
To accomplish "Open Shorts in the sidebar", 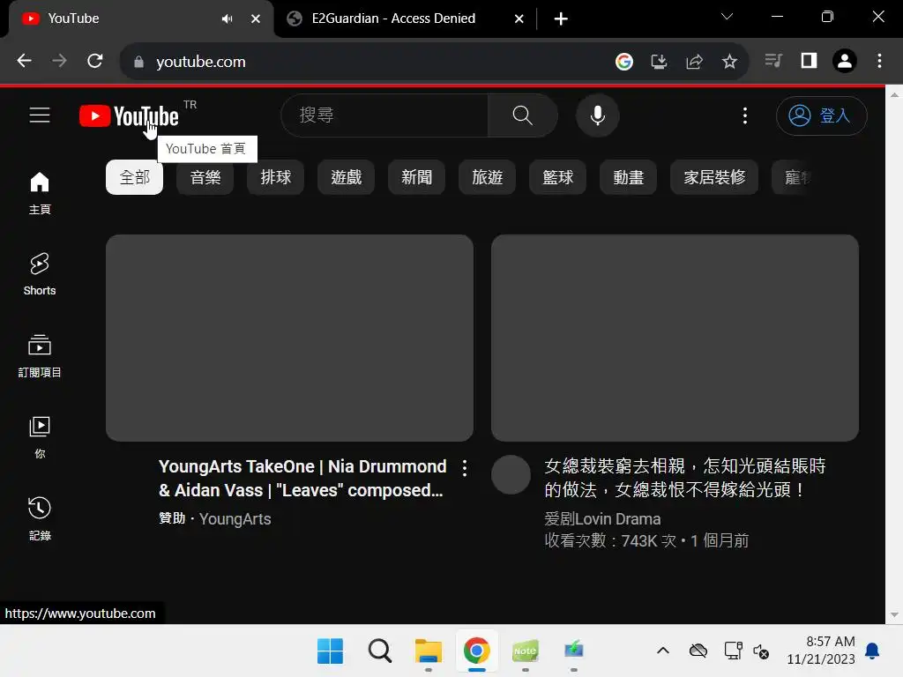I will (40, 274).
